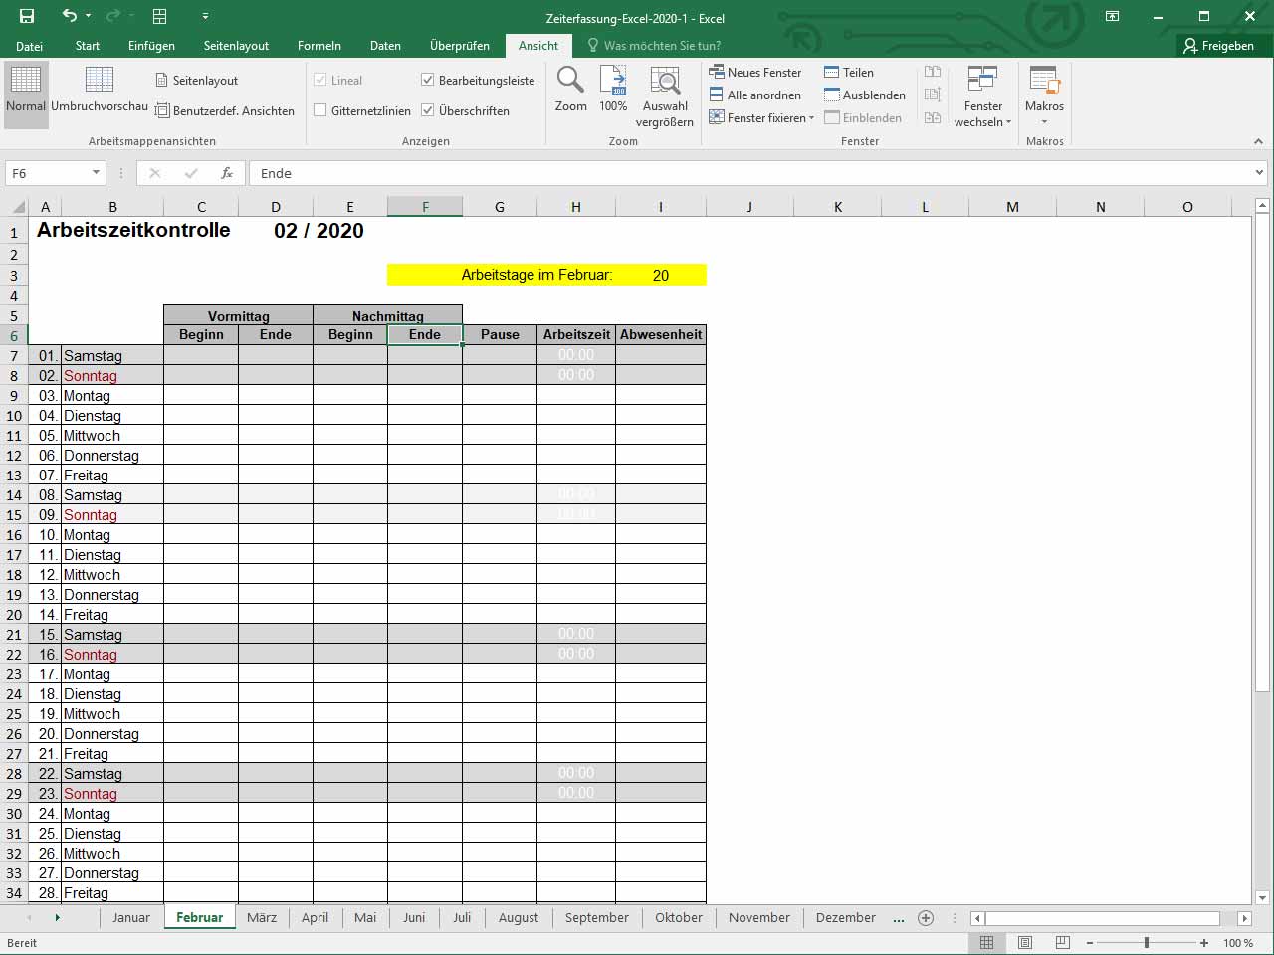Viewport: 1274px width, 955px height.
Task: Click the horizontal scrollbar thumb
Action: 1102,918
